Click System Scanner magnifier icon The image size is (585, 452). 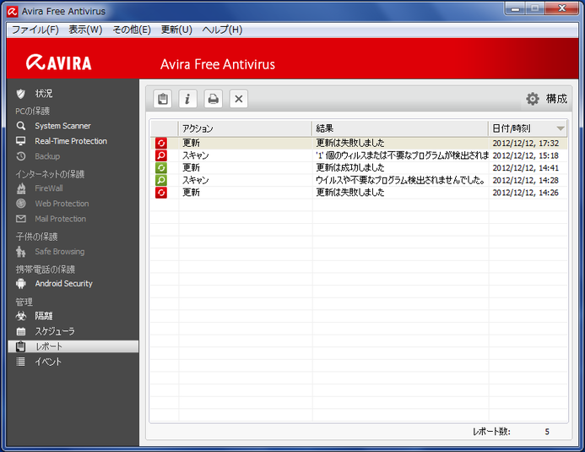(x=21, y=126)
